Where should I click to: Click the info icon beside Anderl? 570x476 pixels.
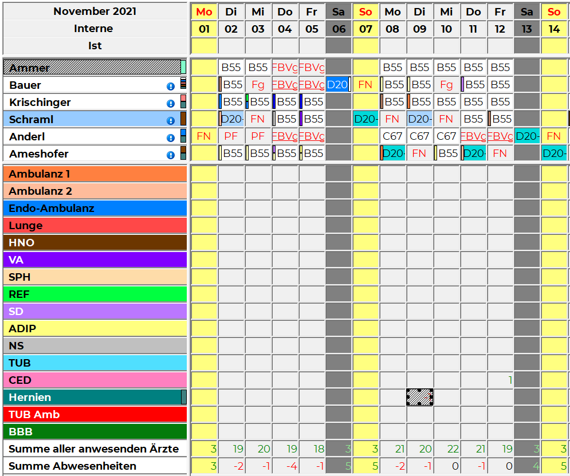coord(170,138)
